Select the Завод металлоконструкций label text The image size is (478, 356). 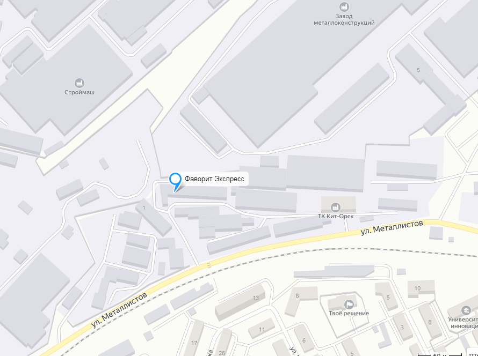pos(344,19)
